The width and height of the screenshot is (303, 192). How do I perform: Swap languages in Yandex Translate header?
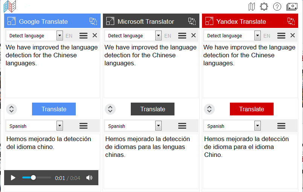[x=291, y=21]
